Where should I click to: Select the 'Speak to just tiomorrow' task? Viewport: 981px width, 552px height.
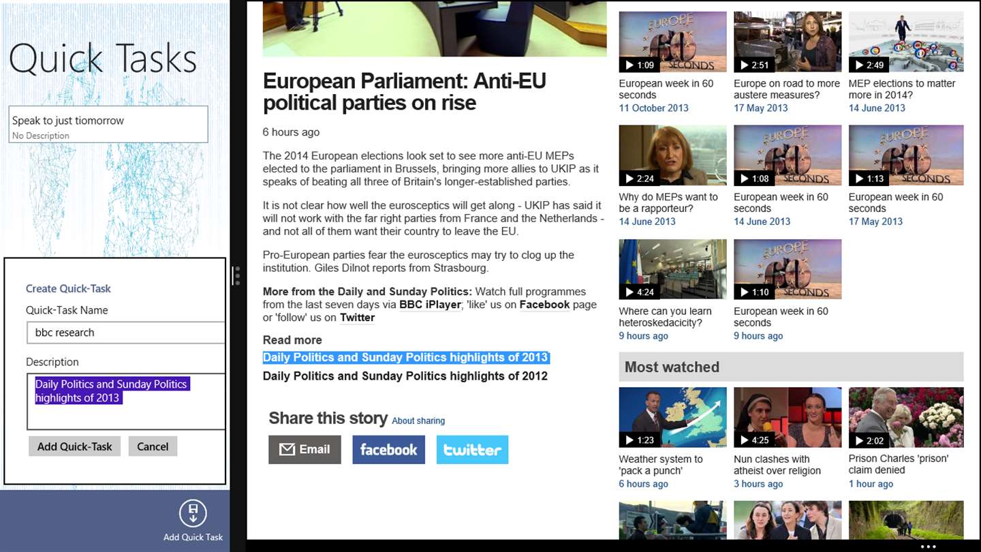point(108,124)
